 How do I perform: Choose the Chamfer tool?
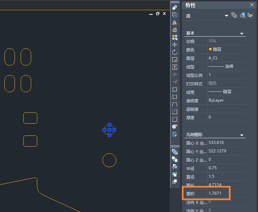click(x=175, y=112)
